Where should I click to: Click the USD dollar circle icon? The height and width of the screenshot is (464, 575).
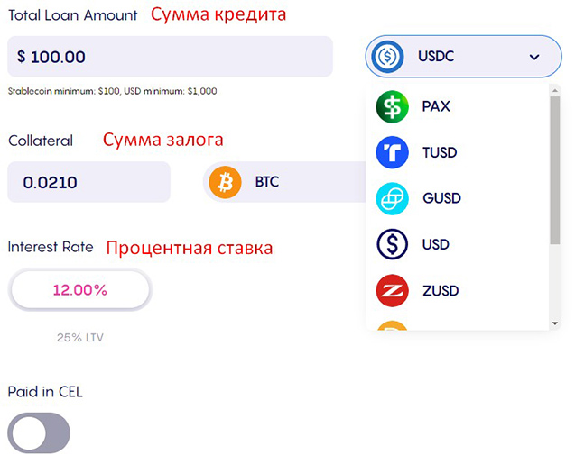(392, 244)
